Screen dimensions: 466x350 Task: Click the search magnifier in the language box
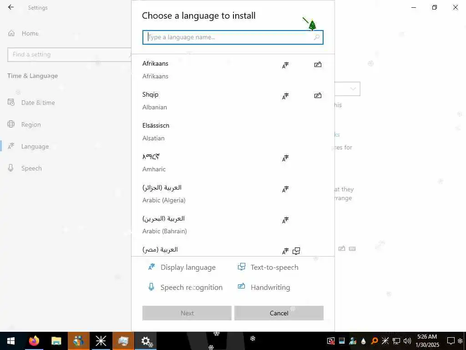(x=317, y=37)
